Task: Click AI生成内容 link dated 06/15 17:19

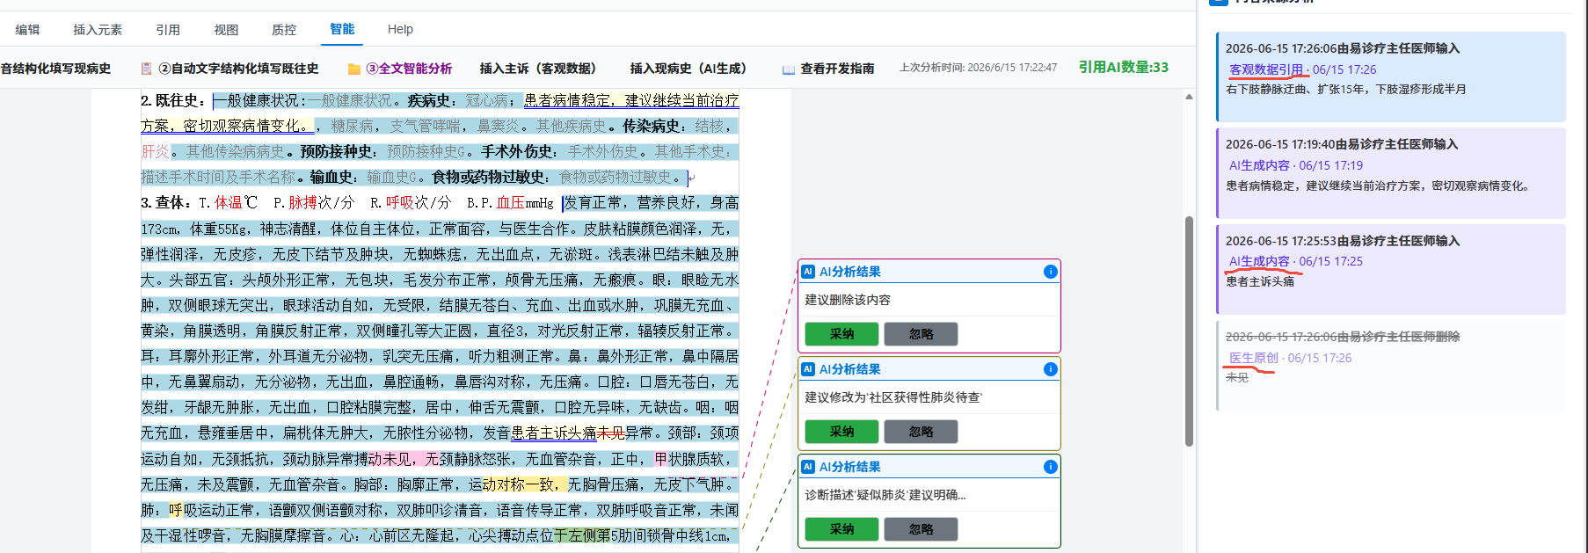Action: pos(1259,165)
